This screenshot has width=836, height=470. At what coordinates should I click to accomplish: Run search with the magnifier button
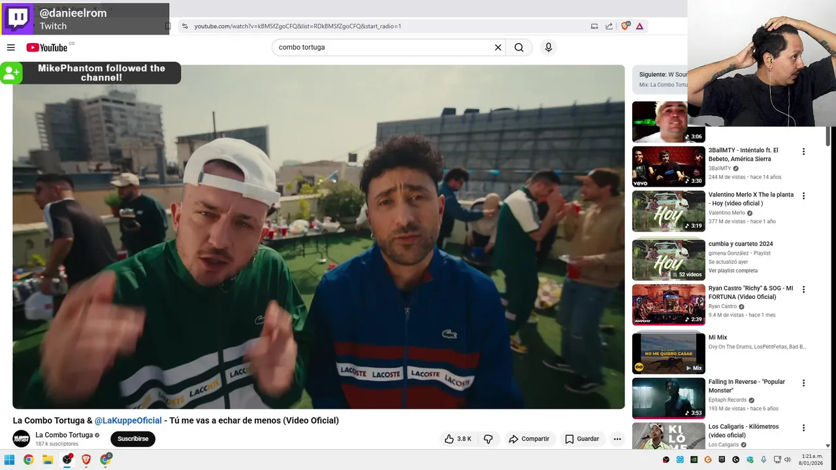click(519, 48)
